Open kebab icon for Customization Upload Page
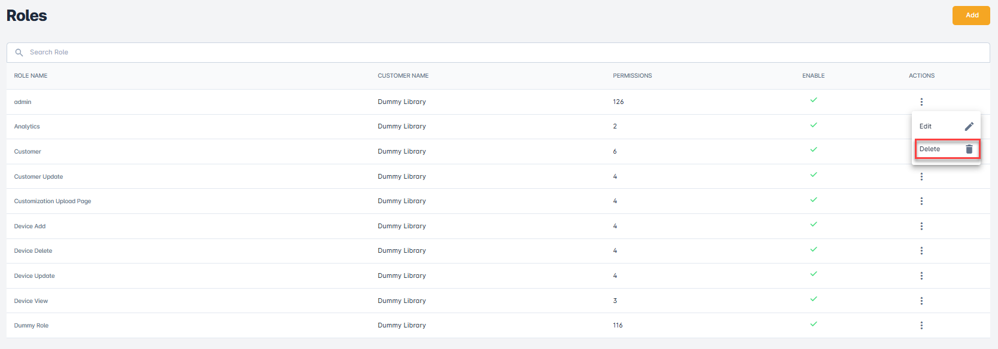This screenshot has width=998, height=349. 921,201
